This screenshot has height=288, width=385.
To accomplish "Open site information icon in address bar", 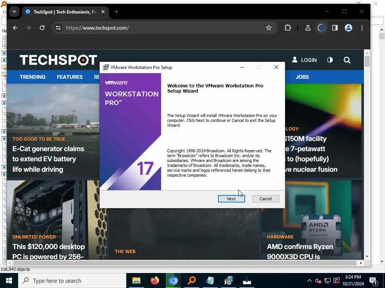I will pos(58,28).
